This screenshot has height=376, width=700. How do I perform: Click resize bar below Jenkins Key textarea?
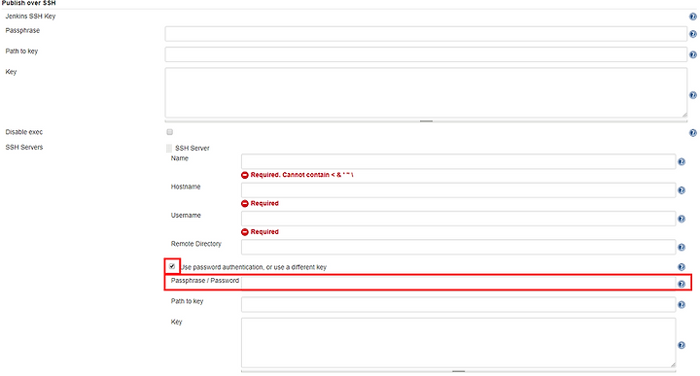pos(426,120)
